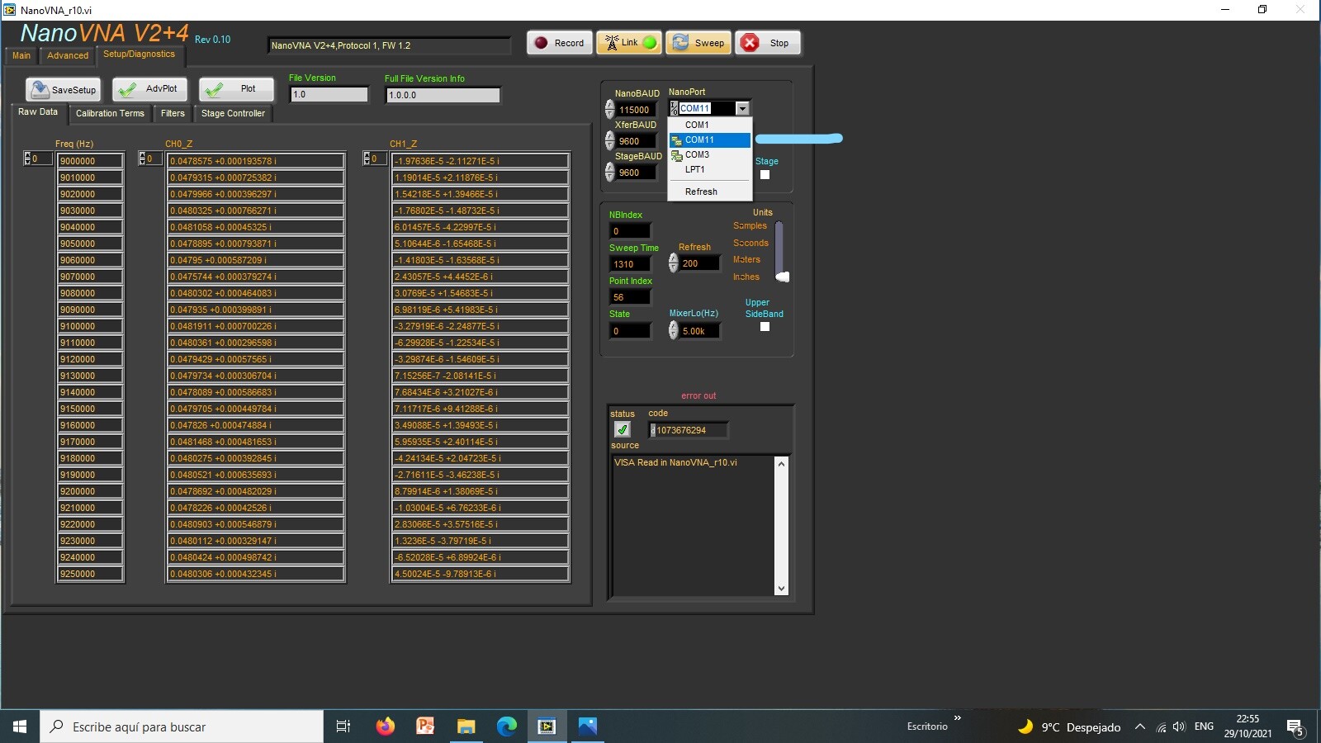Select frequency value 9100000

(90, 326)
